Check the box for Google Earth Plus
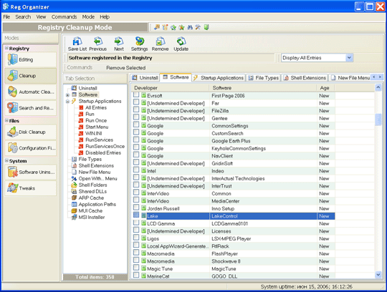Image resolution: width=387 pixels, height=292 pixels. click(x=136, y=140)
